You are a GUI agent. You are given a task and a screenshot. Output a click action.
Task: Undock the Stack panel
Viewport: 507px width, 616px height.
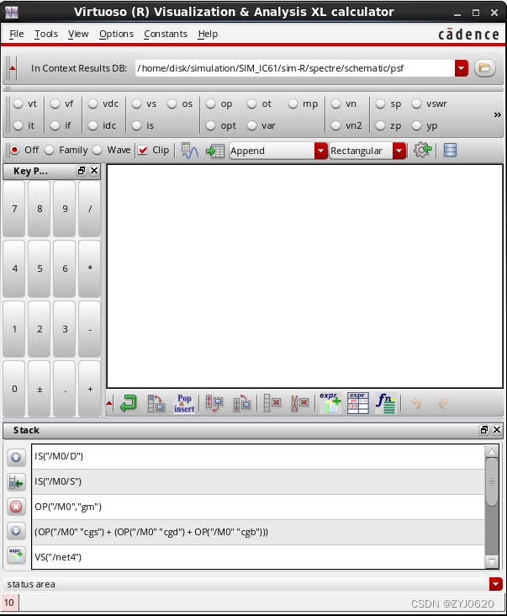click(484, 430)
